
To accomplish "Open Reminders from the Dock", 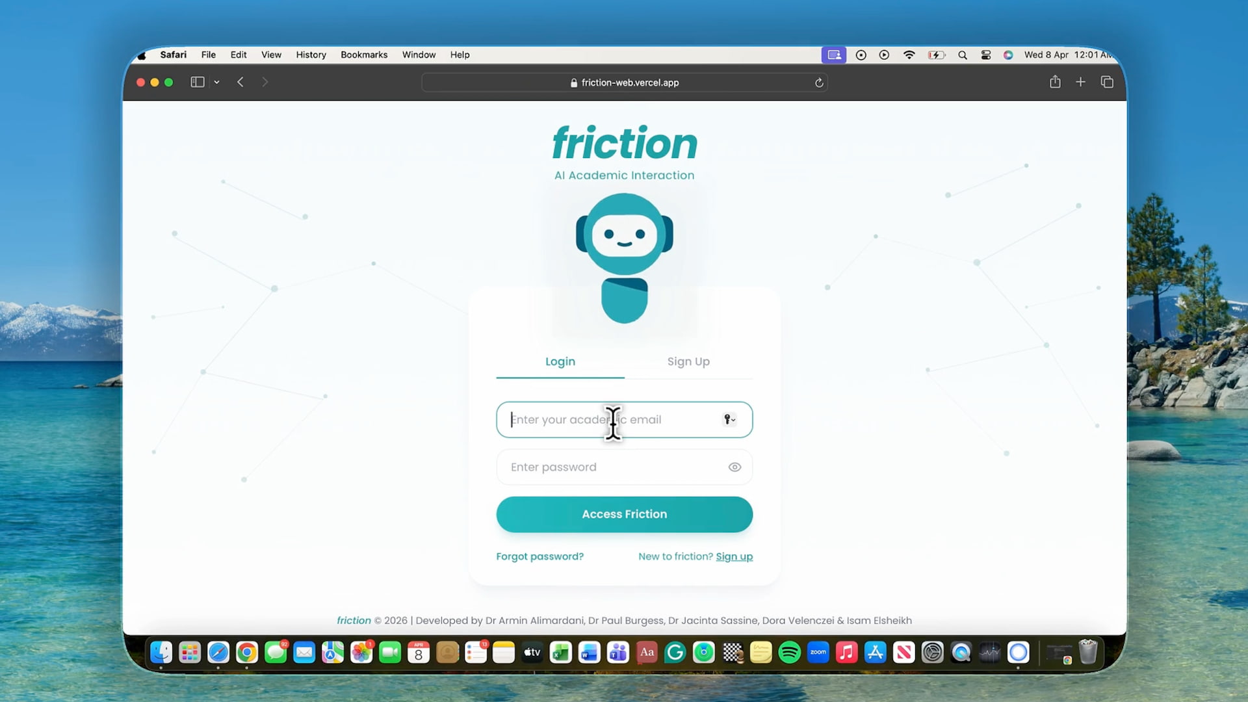I will [476, 652].
